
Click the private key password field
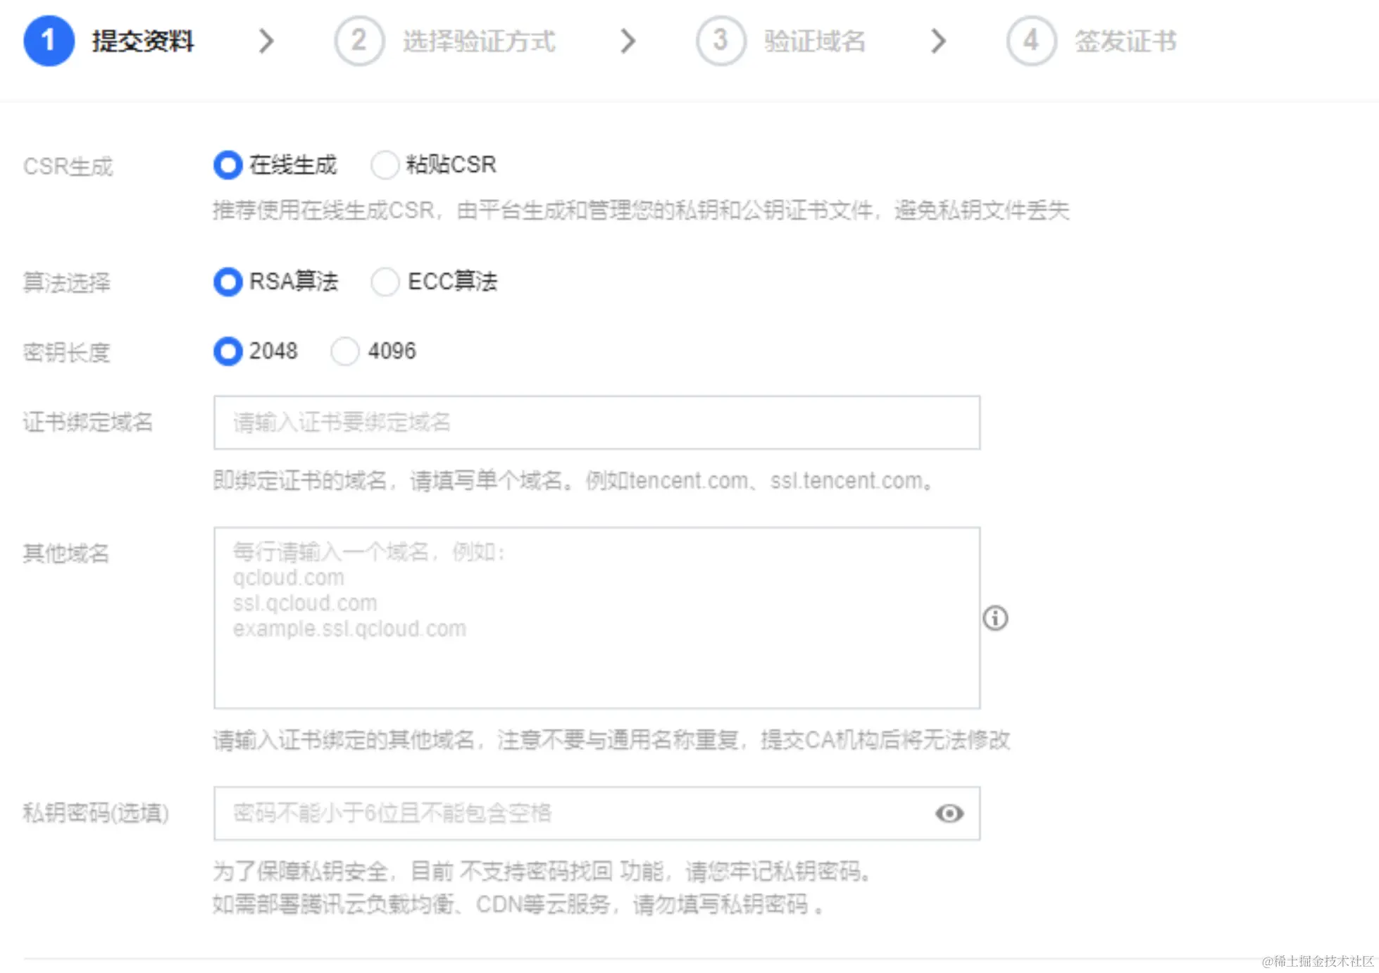click(x=563, y=814)
